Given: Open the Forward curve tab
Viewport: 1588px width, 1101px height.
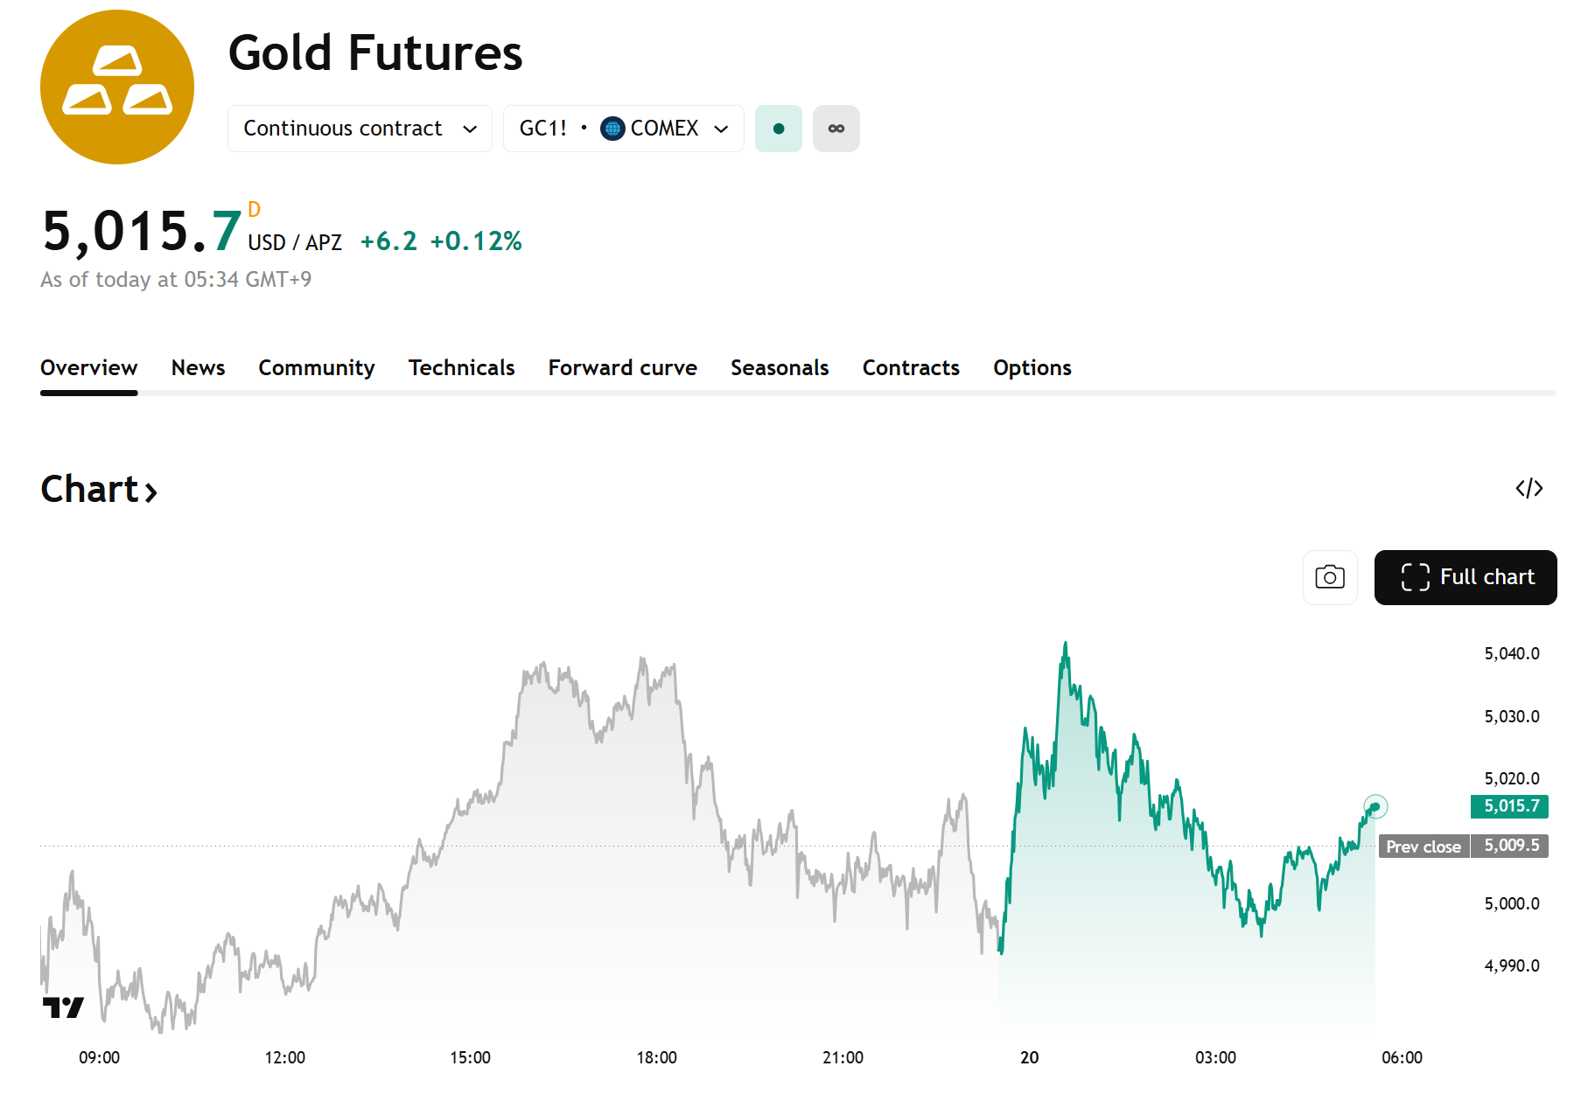Looking at the screenshot, I should point(622,368).
